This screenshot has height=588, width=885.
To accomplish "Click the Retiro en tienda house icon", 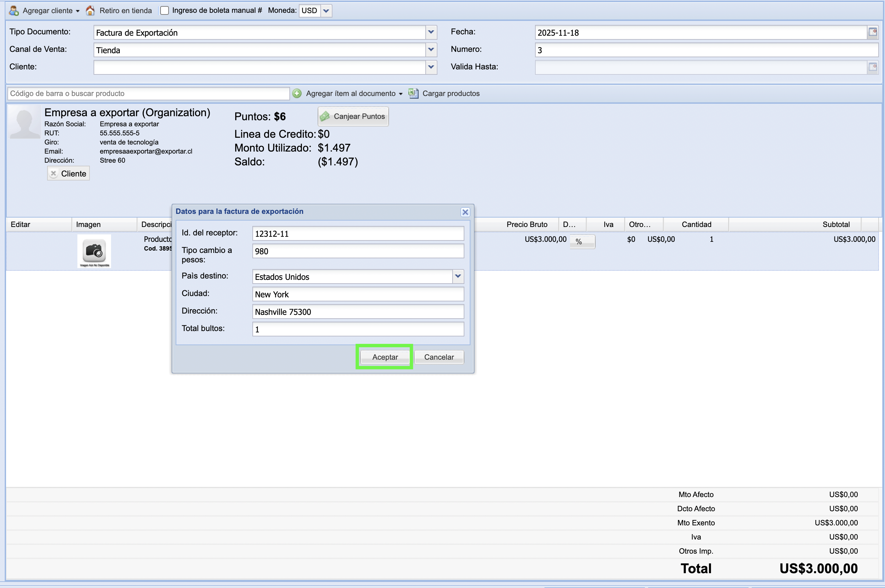I will pyautogui.click(x=90, y=10).
